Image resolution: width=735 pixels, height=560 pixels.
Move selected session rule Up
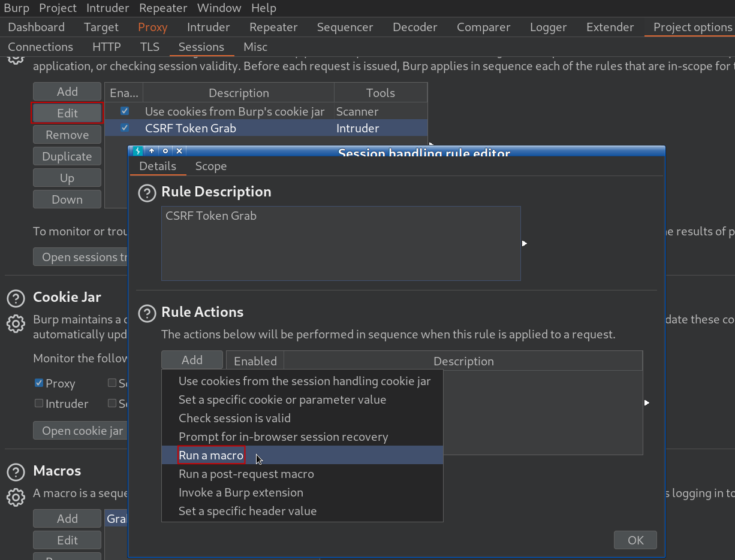click(x=67, y=178)
